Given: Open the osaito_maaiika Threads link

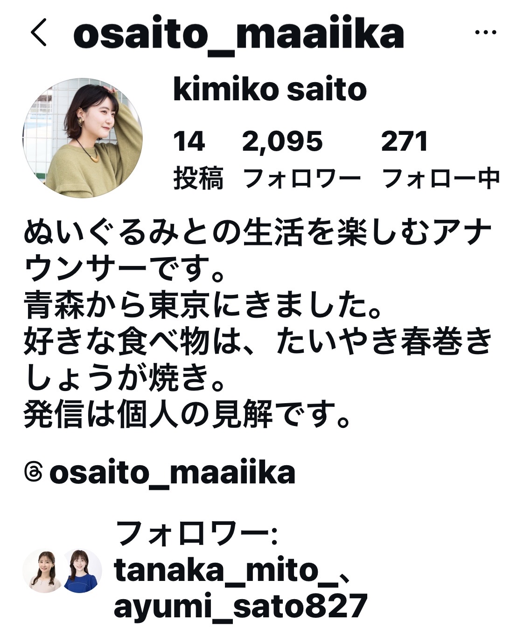Looking at the screenshot, I should [172, 473].
